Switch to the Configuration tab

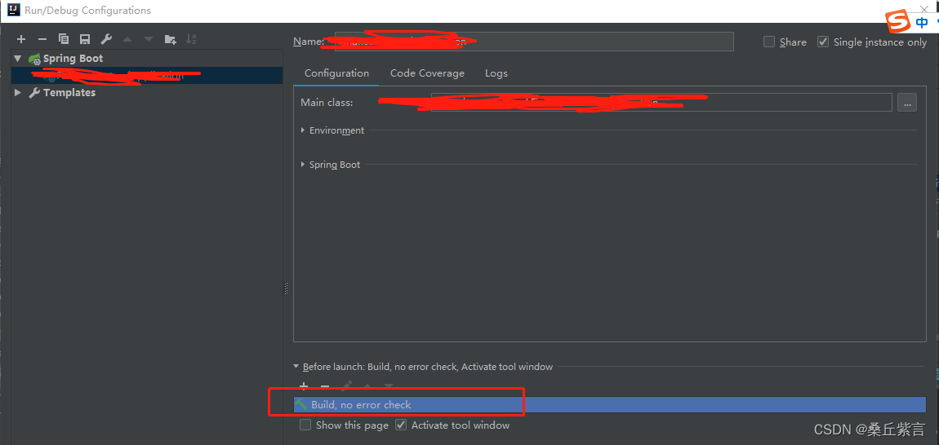pyautogui.click(x=336, y=73)
